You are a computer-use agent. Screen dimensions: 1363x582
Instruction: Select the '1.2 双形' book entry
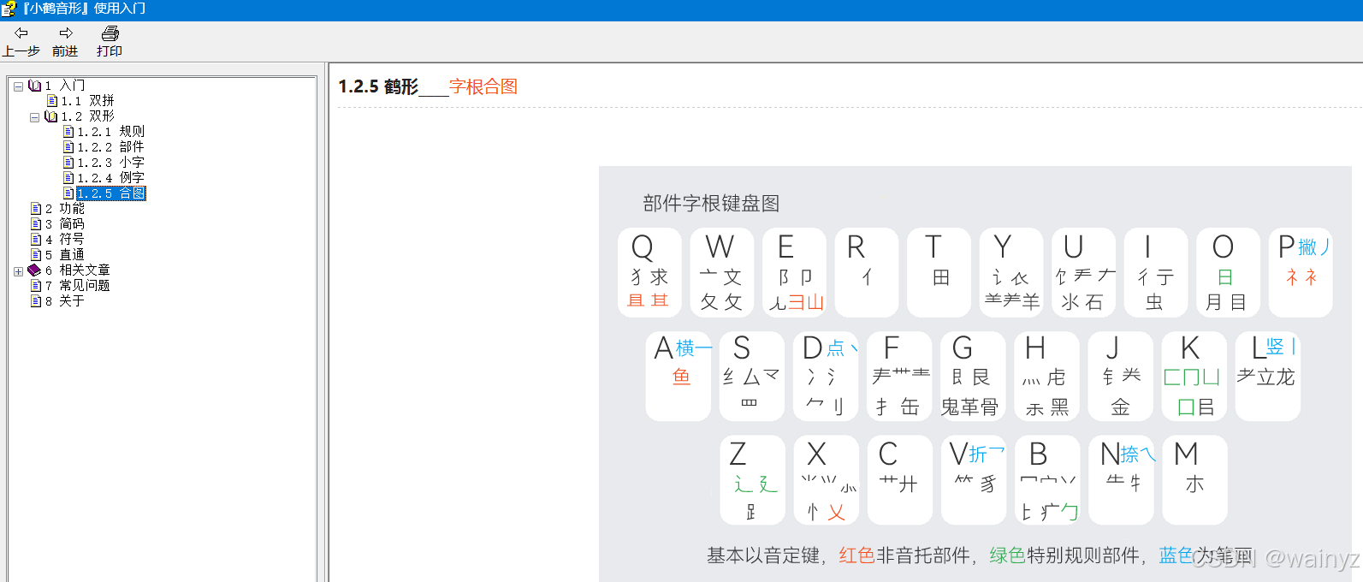87,116
